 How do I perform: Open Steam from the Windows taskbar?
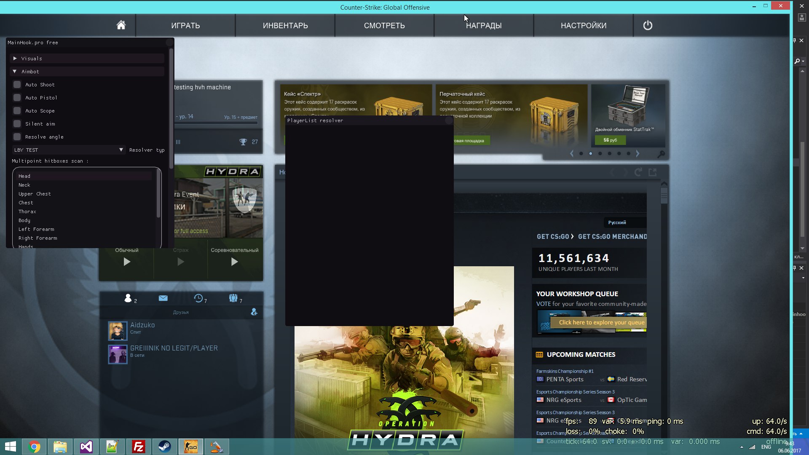tap(165, 447)
